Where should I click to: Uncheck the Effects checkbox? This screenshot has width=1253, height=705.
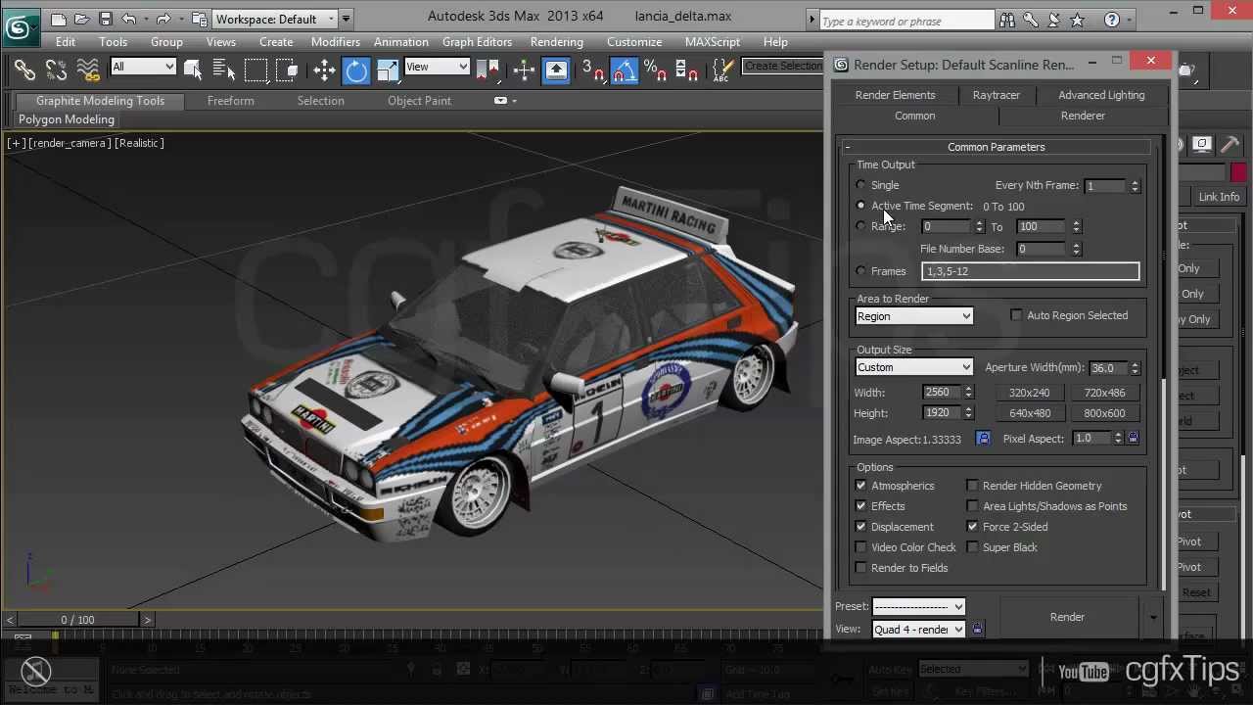(x=860, y=506)
